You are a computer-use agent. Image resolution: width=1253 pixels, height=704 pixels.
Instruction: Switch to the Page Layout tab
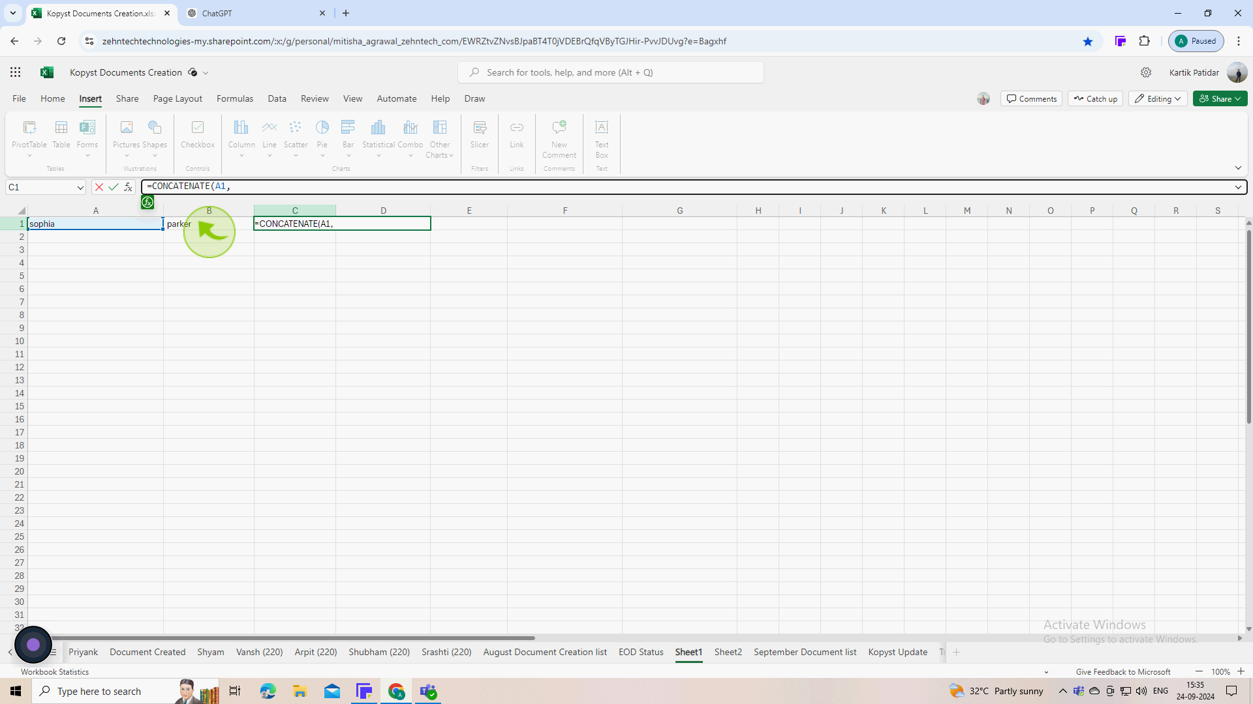pyautogui.click(x=178, y=98)
